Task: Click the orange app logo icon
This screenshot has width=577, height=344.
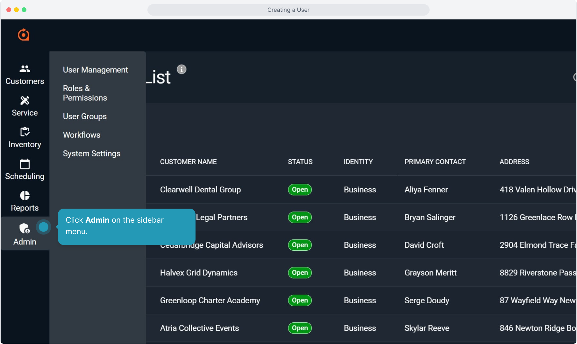Action: pos(24,35)
